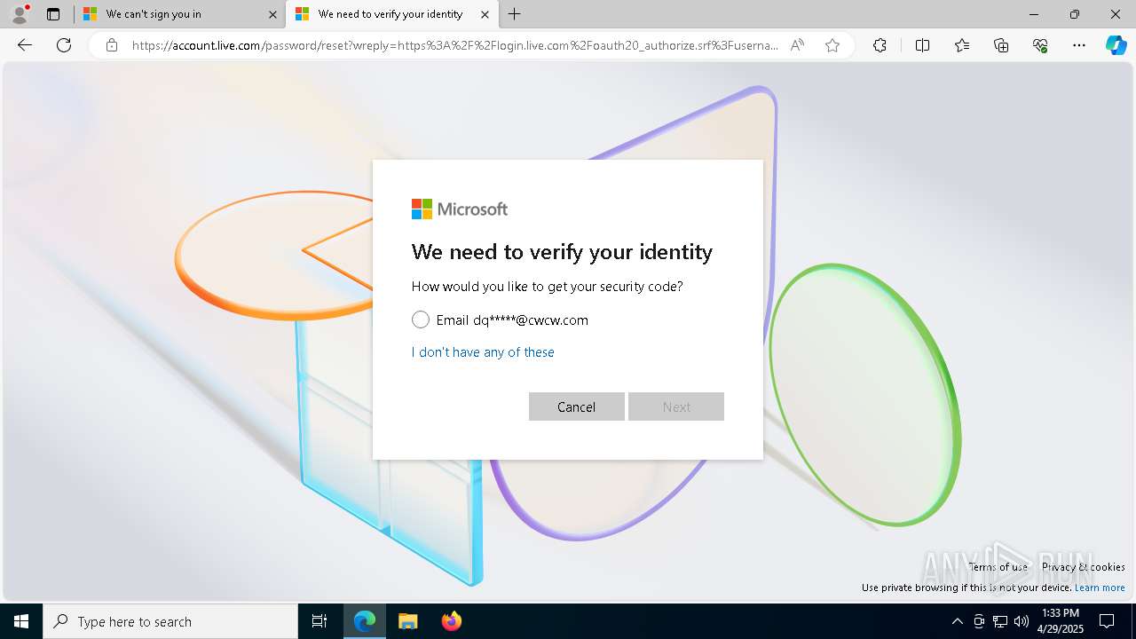Viewport: 1136px width, 639px height.
Task: Open Microsoft Edge on taskbar
Action: click(x=365, y=621)
